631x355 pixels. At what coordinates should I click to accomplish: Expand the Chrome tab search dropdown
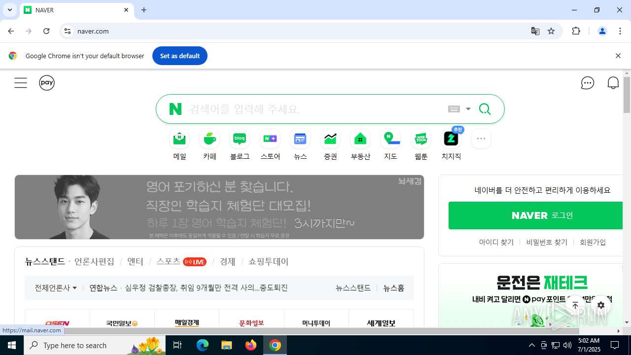9,10
